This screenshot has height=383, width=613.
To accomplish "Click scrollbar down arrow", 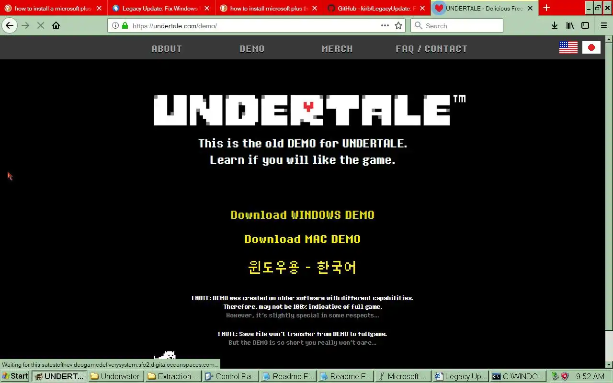I will (x=609, y=365).
